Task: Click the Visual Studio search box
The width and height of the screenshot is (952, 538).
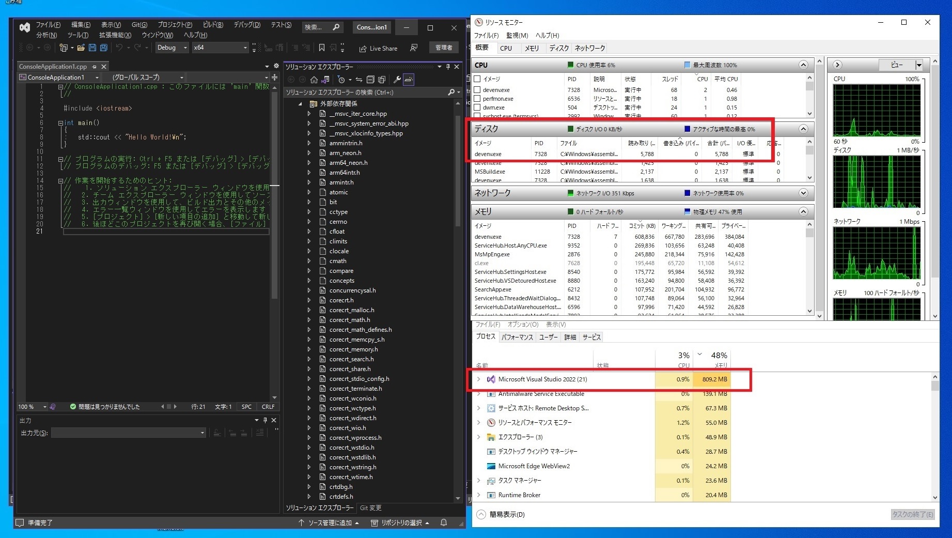Action: pyautogui.click(x=322, y=27)
